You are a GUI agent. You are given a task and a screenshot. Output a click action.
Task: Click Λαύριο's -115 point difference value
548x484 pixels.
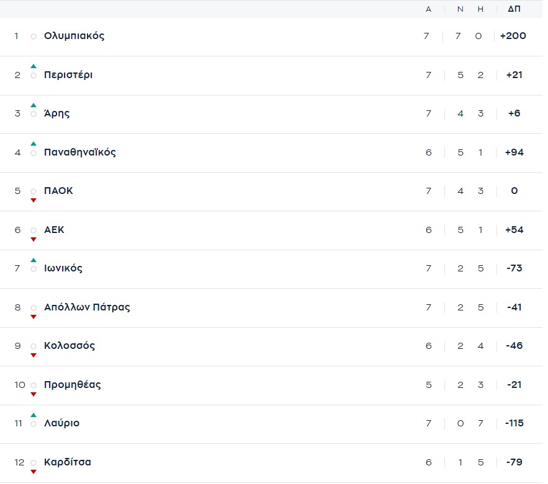point(514,423)
